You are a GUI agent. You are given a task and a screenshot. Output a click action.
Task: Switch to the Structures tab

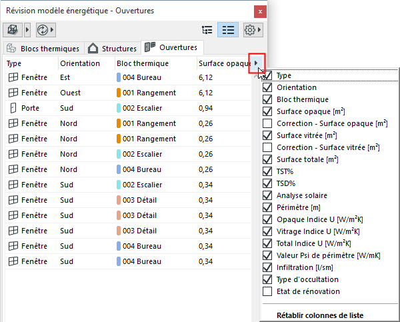click(x=112, y=48)
